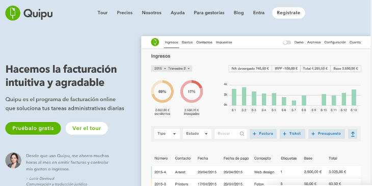Click the magnifier icon in Buscar field
The height and width of the screenshot is (186, 372).
(x=242, y=134)
